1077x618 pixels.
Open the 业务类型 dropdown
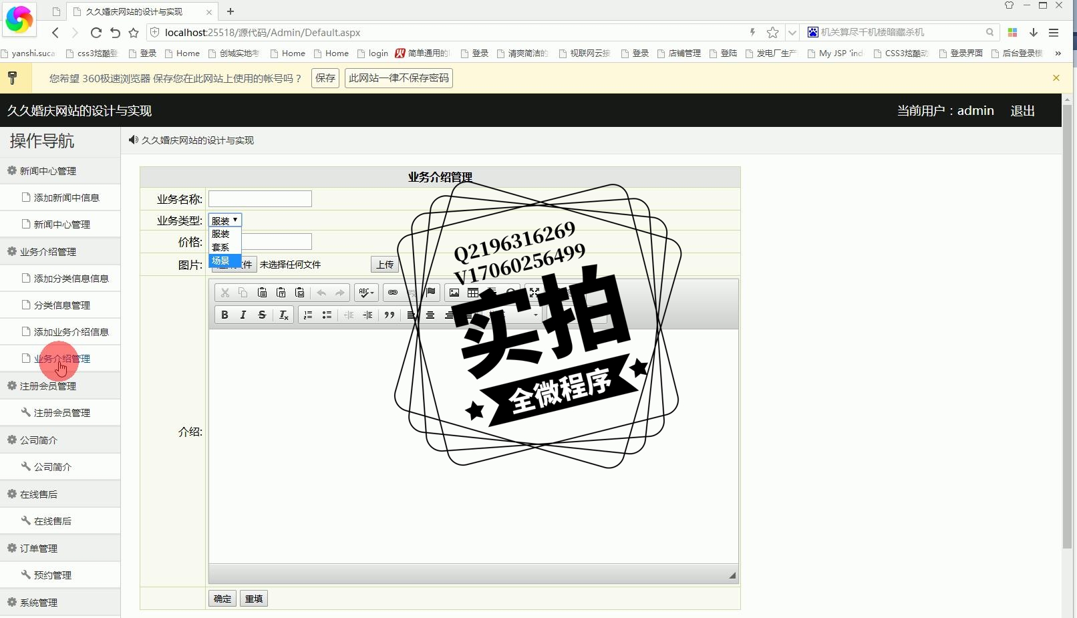click(225, 220)
